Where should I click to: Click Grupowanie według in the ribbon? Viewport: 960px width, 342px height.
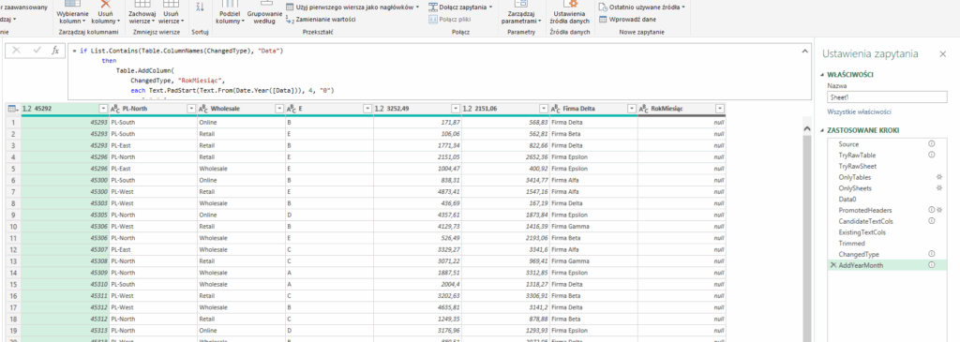265,13
